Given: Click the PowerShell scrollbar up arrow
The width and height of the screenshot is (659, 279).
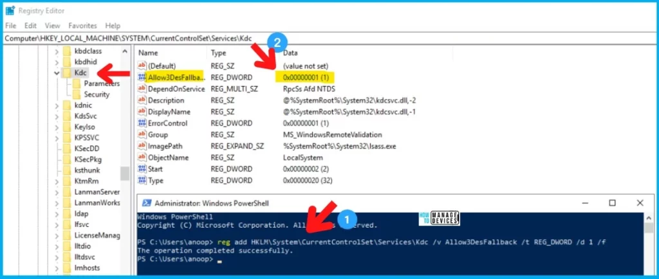Looking at the screenshot, I should point(649,217).
